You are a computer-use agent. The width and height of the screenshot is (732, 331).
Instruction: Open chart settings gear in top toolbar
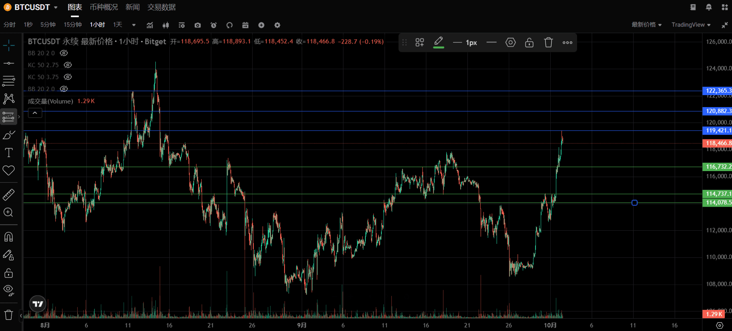coord(277,25)
